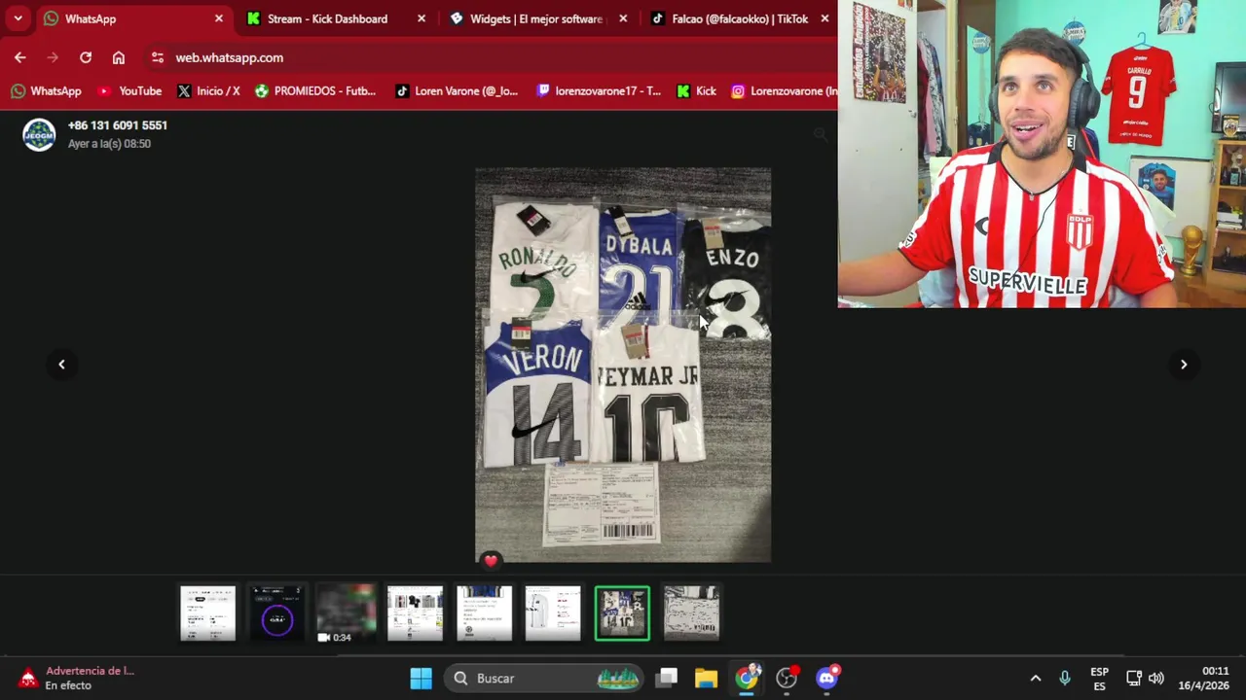Open the OBS Studio taskbar icon
Screen dimensions: 1246x700
[787, 678]
